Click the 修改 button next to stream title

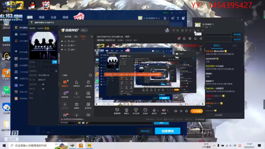coord(127,37)
